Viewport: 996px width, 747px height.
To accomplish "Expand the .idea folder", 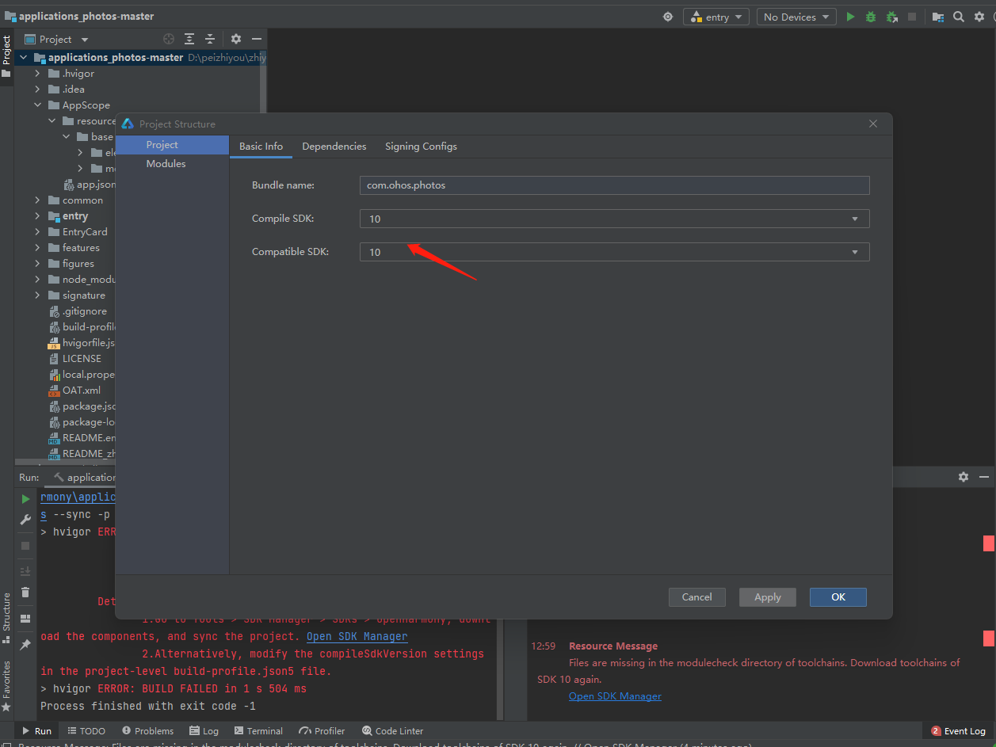I will pyautogui.click(x=37, y=90).
